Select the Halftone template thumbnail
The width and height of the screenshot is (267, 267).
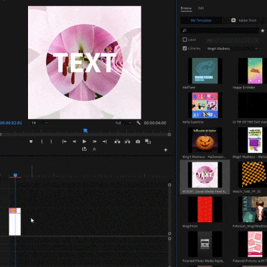point(205,71)
